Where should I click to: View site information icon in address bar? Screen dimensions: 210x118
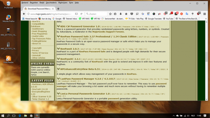[x=28, y=14]
